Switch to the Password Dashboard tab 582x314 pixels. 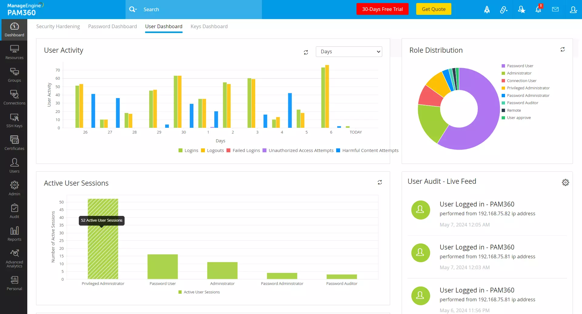coord(112,26)
